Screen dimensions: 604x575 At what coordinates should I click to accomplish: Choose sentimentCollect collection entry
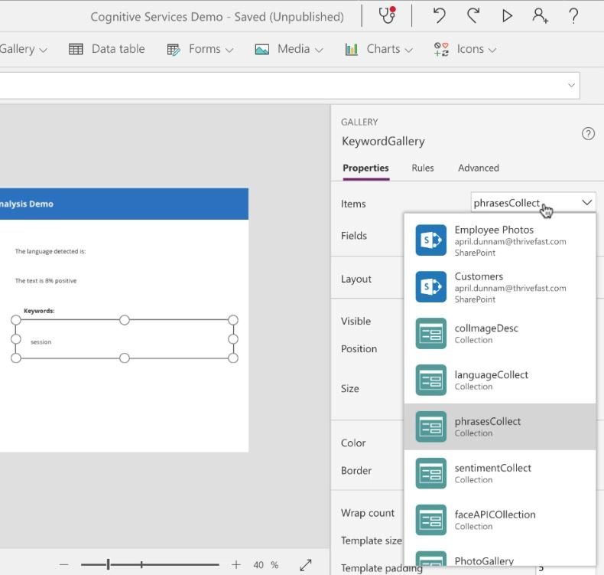(500, 474)
